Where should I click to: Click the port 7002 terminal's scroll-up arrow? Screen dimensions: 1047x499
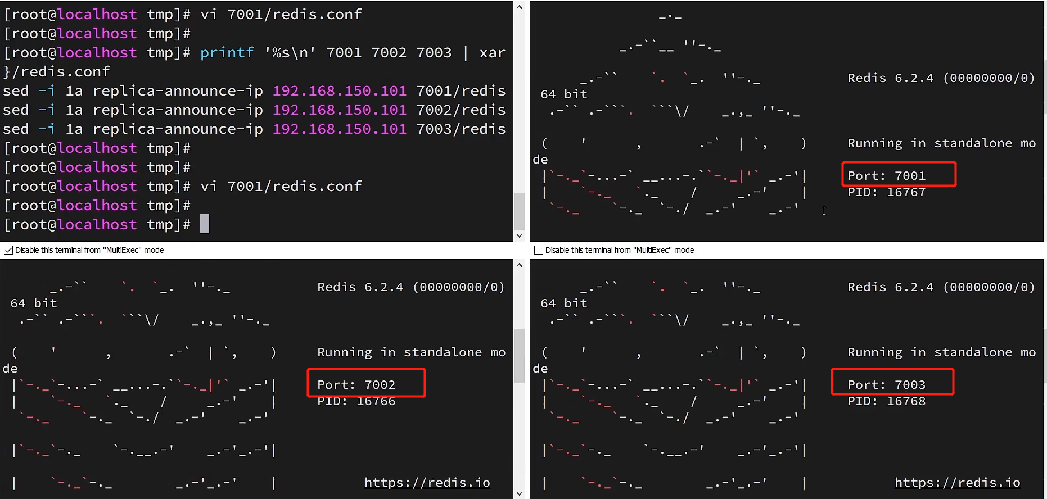[x=519, y=265]
